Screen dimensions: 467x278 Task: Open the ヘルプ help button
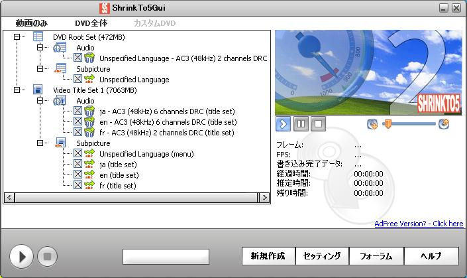coord(431,256)
